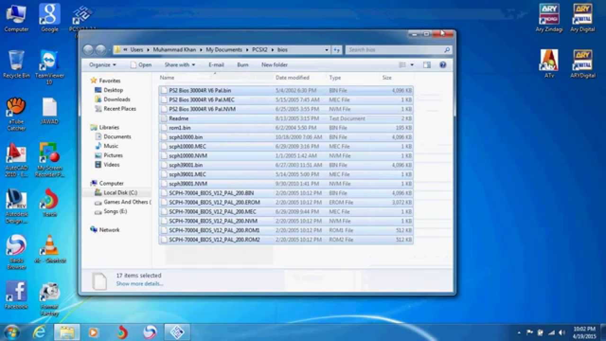Open the view options dropdown arrow
This screenshot has height=341, width=606.
(412, 65)
